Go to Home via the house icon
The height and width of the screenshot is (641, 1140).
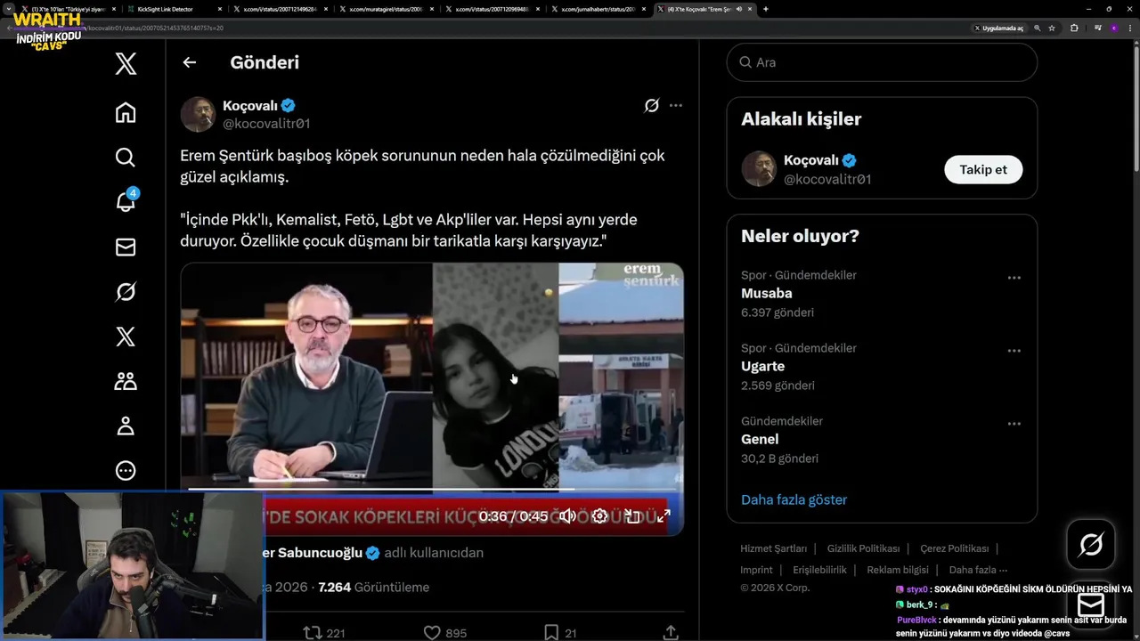click(126, 112)
